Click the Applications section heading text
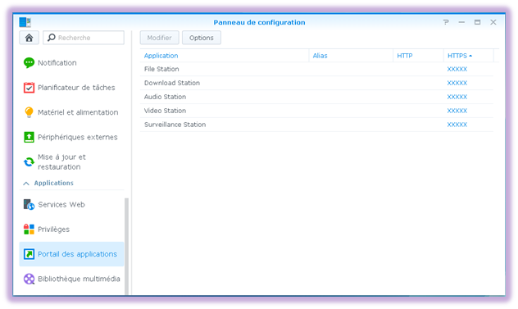The height and width of the screenshot is (309, 518). [x=54, y=183]
